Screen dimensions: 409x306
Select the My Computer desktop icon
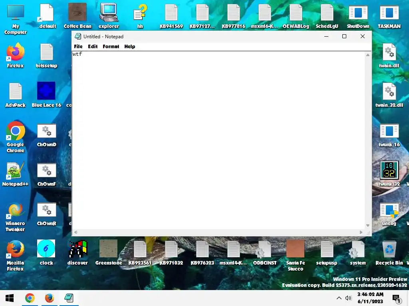16,19
